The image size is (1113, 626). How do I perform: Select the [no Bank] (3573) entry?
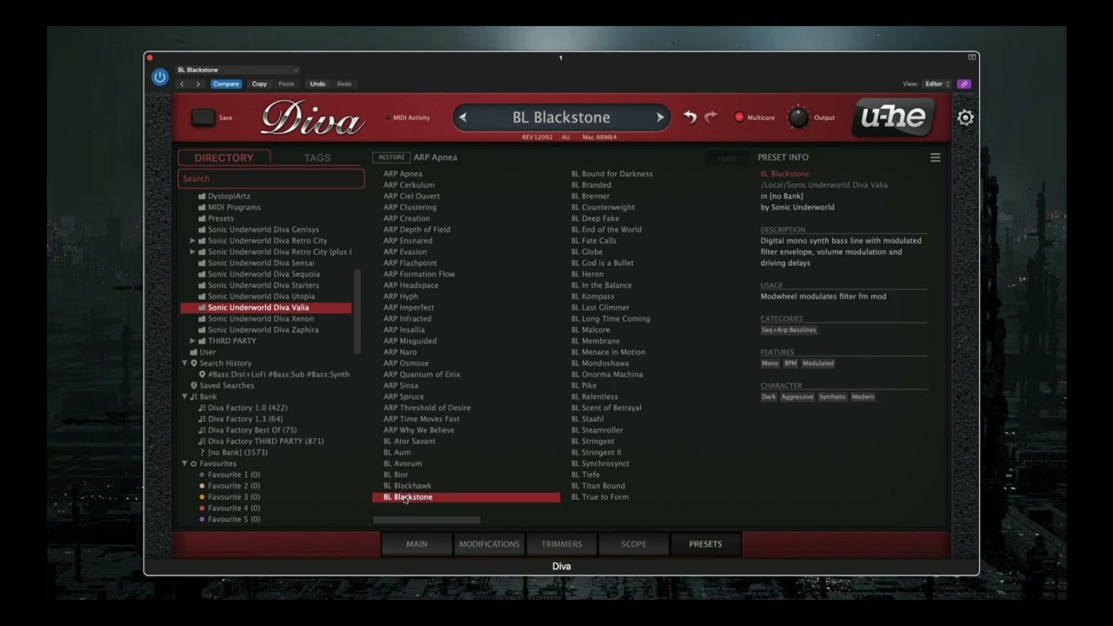point(237,452)
